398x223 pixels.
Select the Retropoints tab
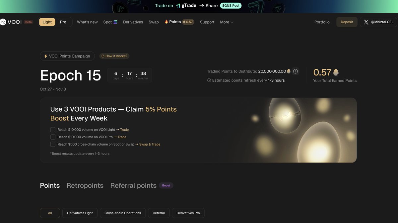tap(85, 185)
